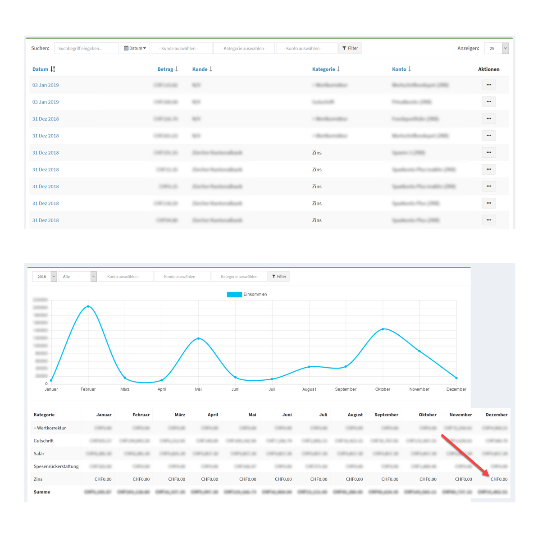Screen dimensions: 542x538
Task: Open the Kategorie auswählen selector
Action: tap(244, 48)
